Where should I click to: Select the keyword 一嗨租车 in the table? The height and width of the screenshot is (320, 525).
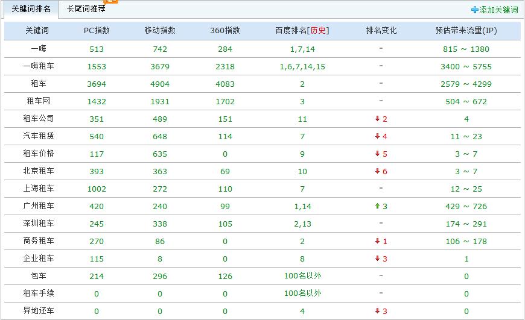pyautogui.click(x=38, y=67)
